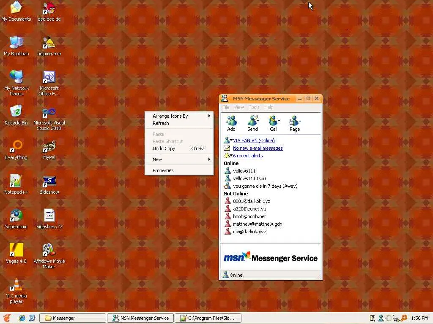Click the magnifier tray icon beside the clock
Viewport: 433px width, 324px height.
(x=404, y=318)
